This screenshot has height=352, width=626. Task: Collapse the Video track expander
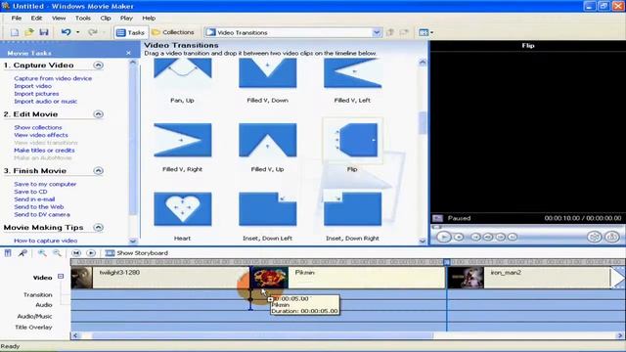tap(61, 276)
